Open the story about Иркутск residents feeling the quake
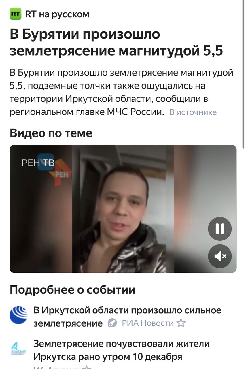Screen dimensions: 246x369 tap(122, 350)
